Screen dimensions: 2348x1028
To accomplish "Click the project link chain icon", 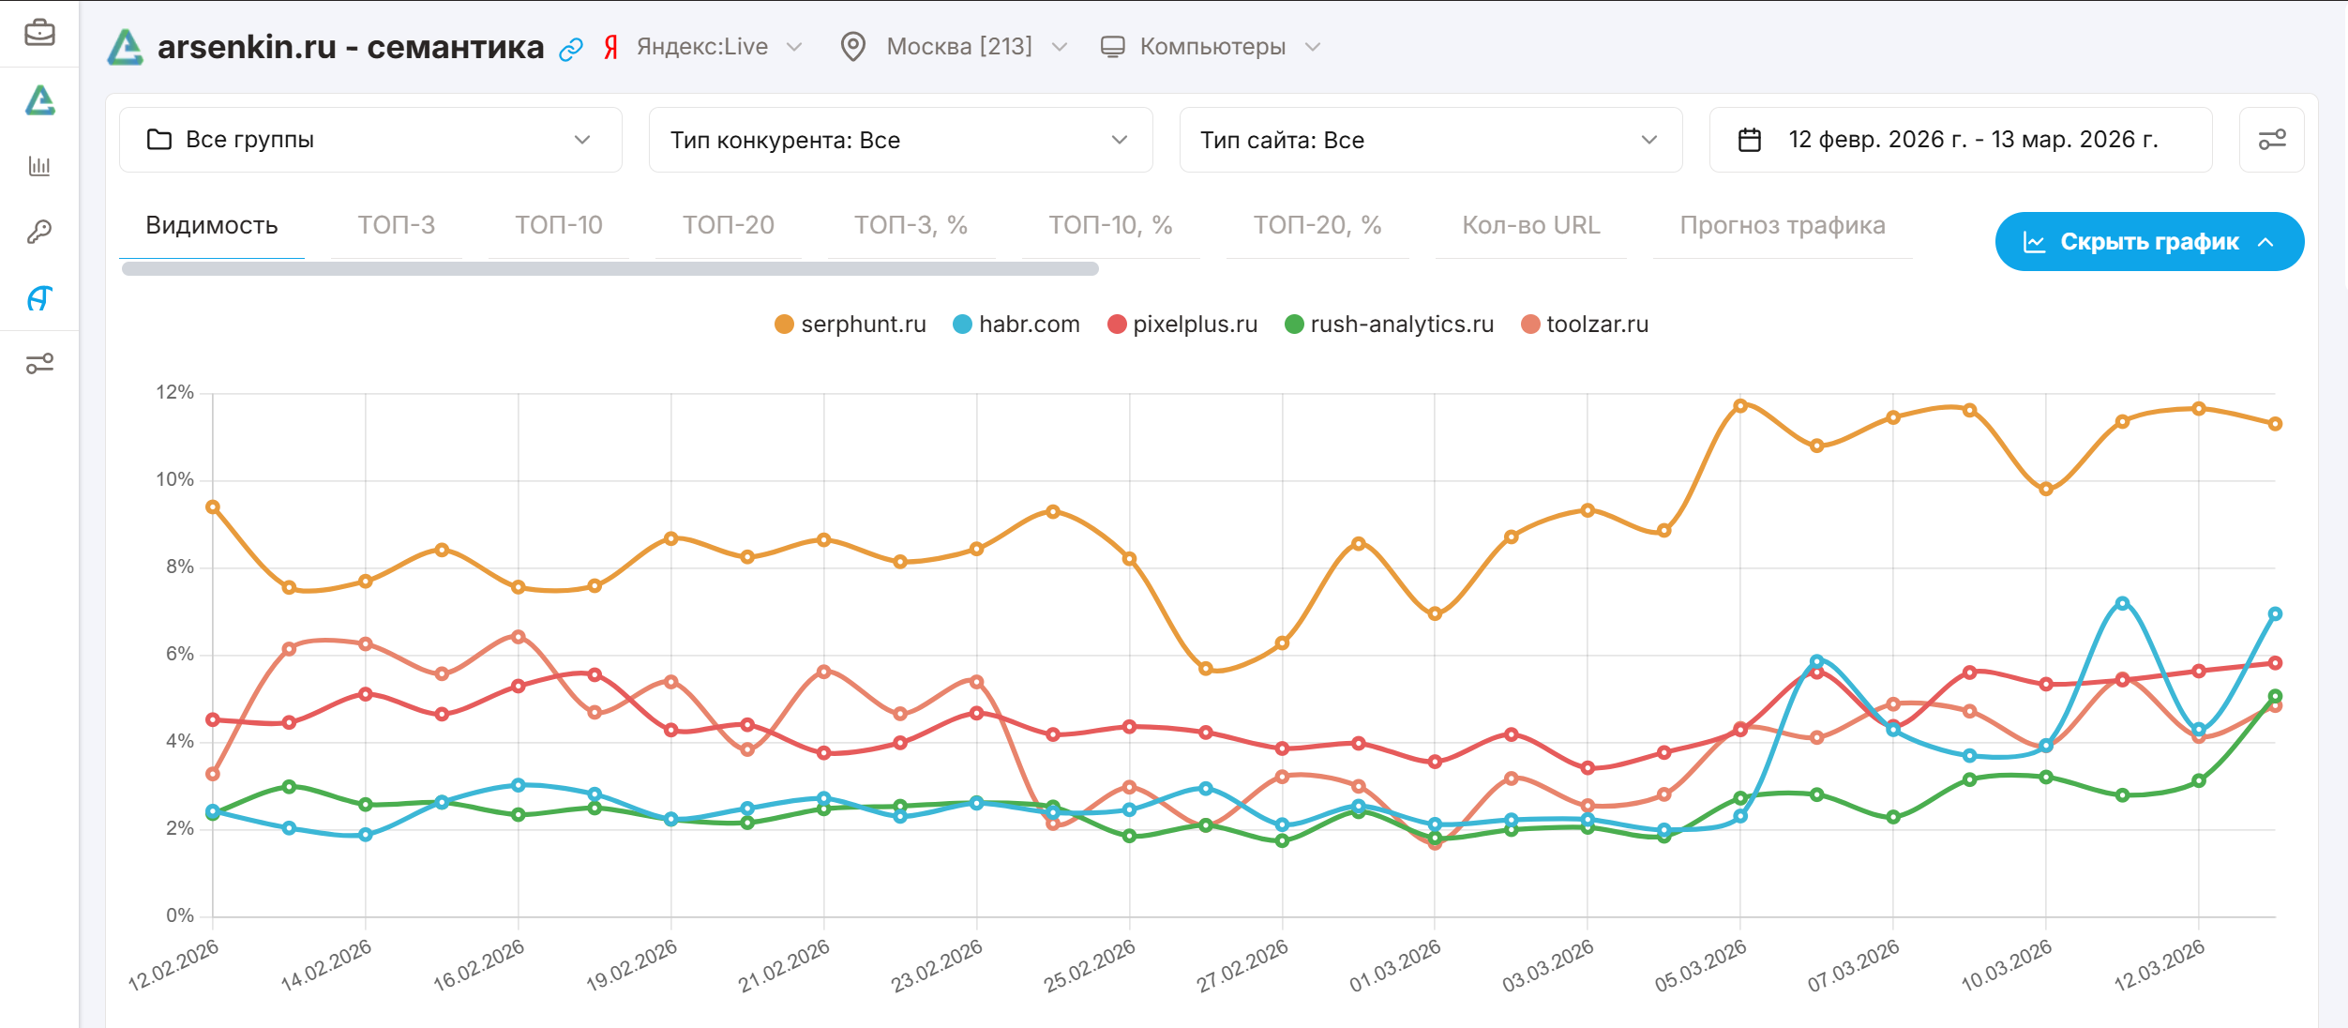I will 571,49.
